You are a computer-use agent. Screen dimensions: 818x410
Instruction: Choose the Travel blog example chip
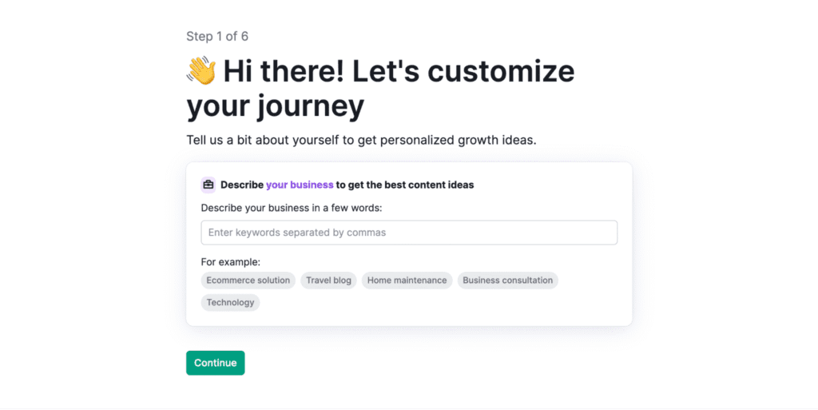328,281
